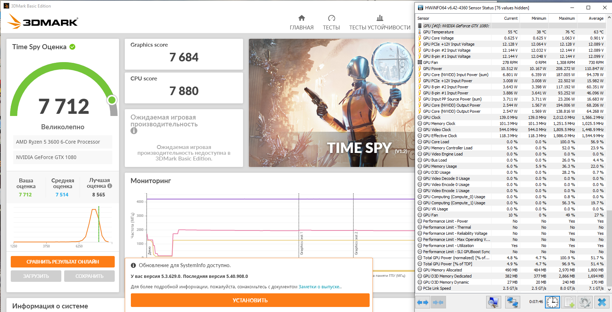Click the info icon under Ожидаемая игровая производительность
The image size is (612, 312).
134,131
